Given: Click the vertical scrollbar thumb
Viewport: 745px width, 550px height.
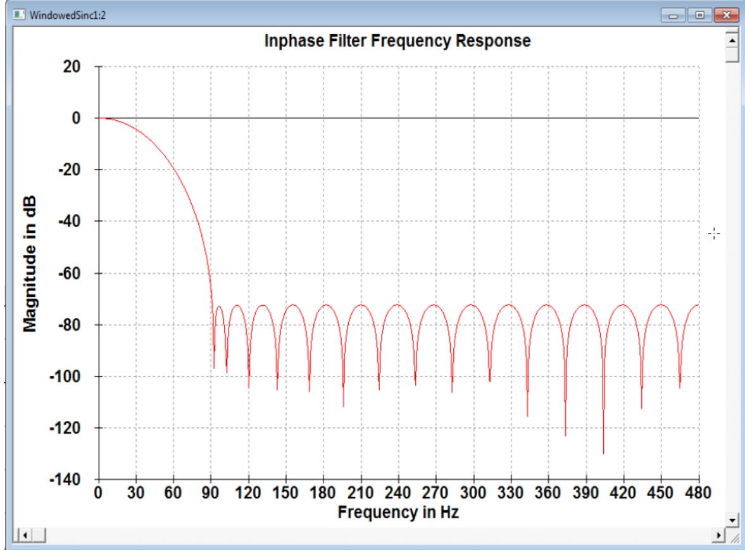Looking at the screenshot, I should (x=733, y=54).
